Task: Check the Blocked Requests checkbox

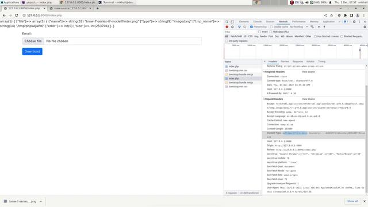Action: coord(342,36)
